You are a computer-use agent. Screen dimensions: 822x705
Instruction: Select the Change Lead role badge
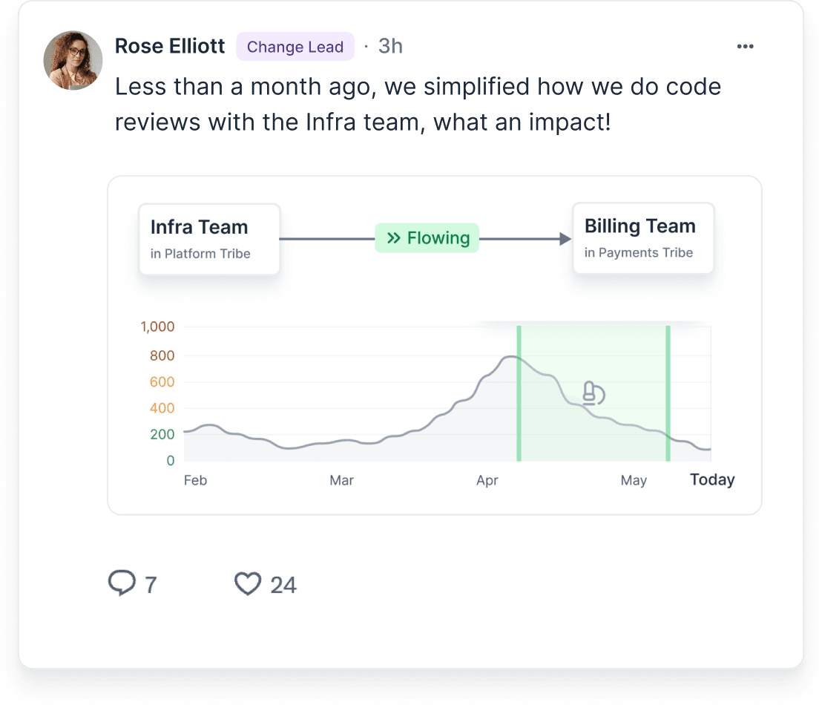click(295, 47)
